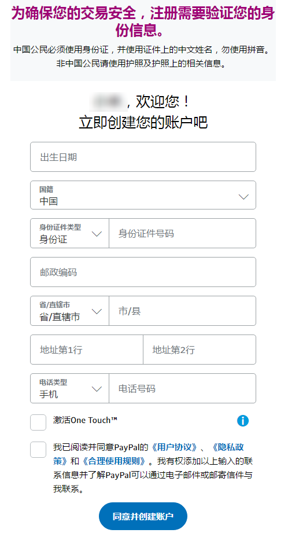
Task: Click the 国籍 dropdown chevron arrow
Action: 243,197
